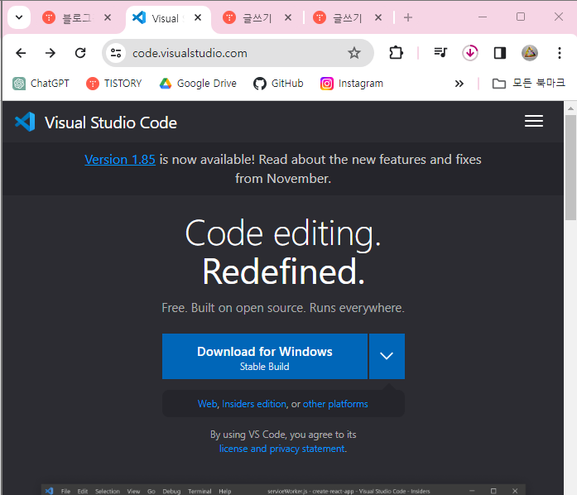577x495 pixels.
Task: Open the Extensions puzzle icon
Action: (396, 53)
